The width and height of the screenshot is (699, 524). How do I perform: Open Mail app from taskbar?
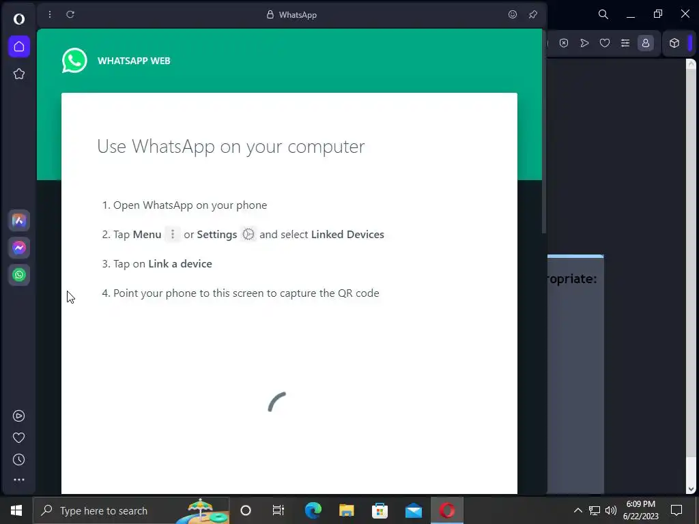(x=414, y=510)
